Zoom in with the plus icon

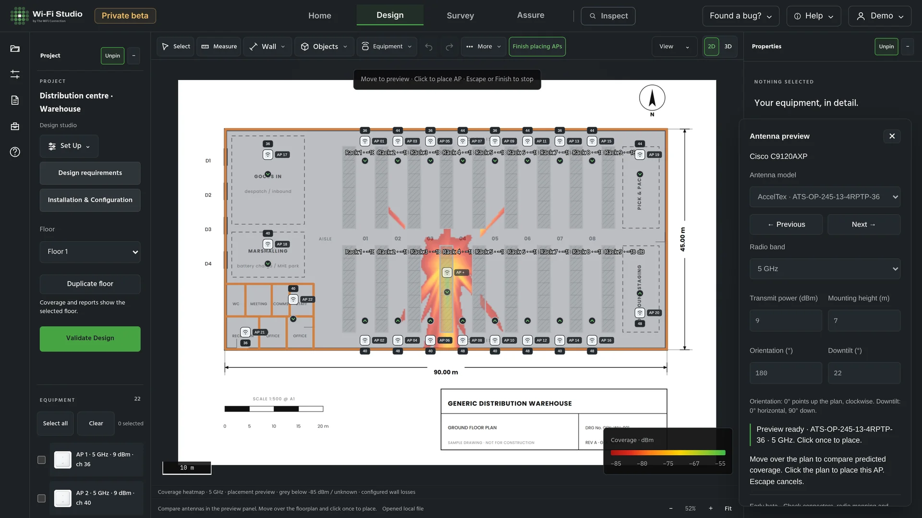coord(711,508)
